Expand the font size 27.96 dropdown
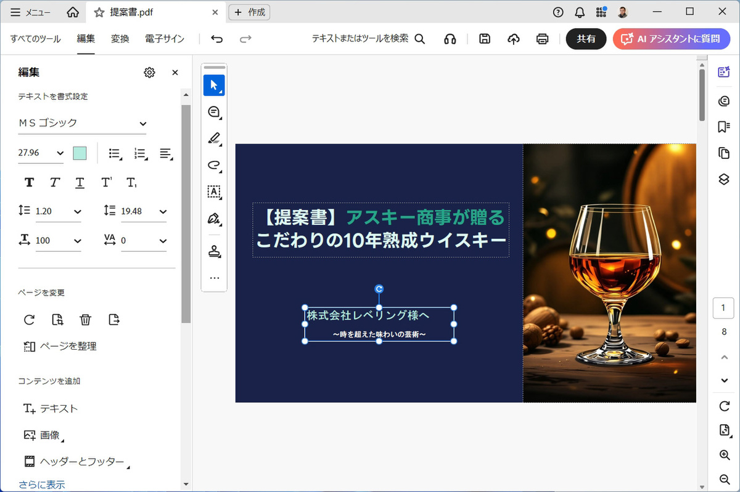Viewport: 740px width, 492px height. [60, 153]
